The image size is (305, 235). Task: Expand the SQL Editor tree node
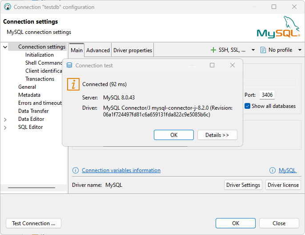[5, 128]
